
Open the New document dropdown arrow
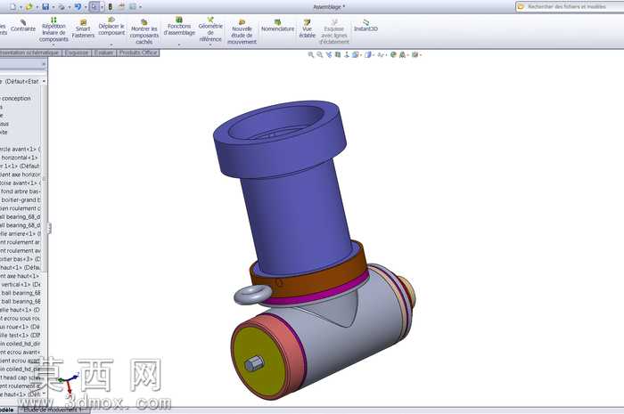pyautogui.click(x=21, y=7)
